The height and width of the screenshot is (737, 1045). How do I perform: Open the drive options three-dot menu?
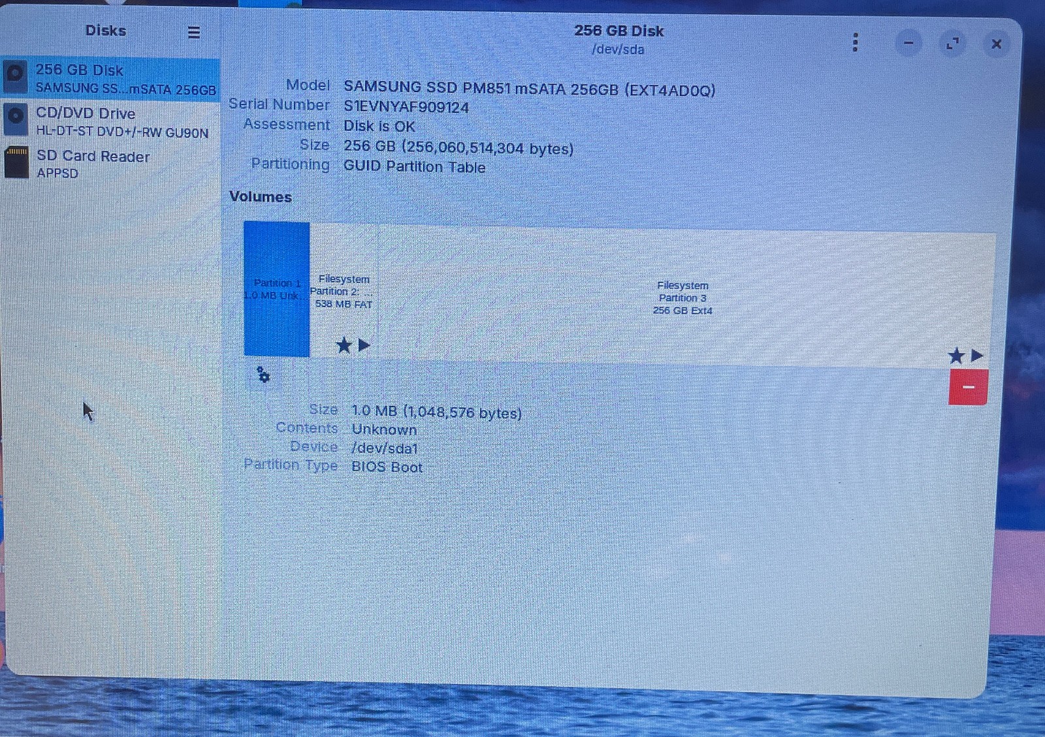pyautogui.click(x=855, y=42)
